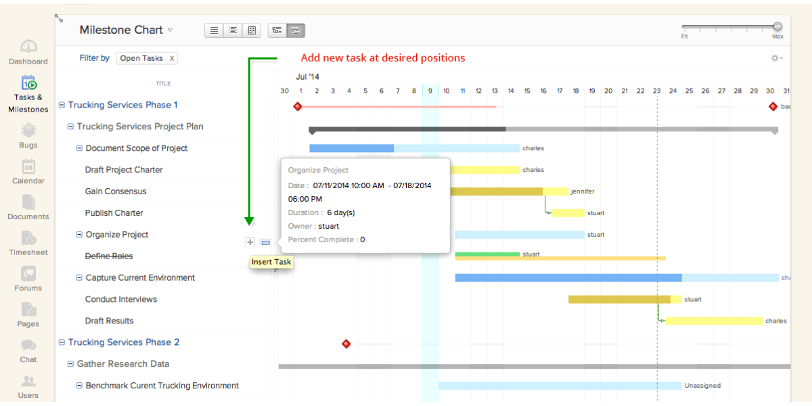Select the kanban board view icon
The width and height of the screenshot is (812, 406).
coord(252,30)
